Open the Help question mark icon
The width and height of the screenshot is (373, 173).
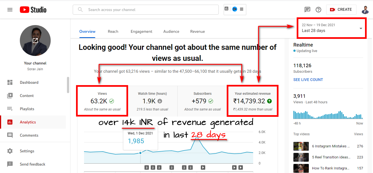[318, 10]
